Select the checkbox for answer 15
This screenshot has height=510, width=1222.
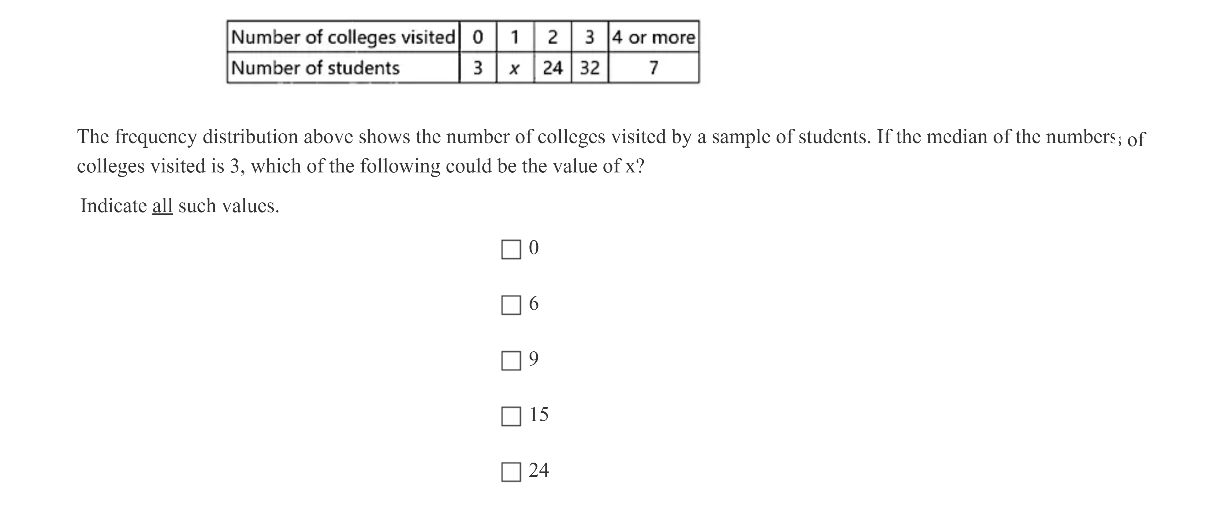tap(511, 416)
